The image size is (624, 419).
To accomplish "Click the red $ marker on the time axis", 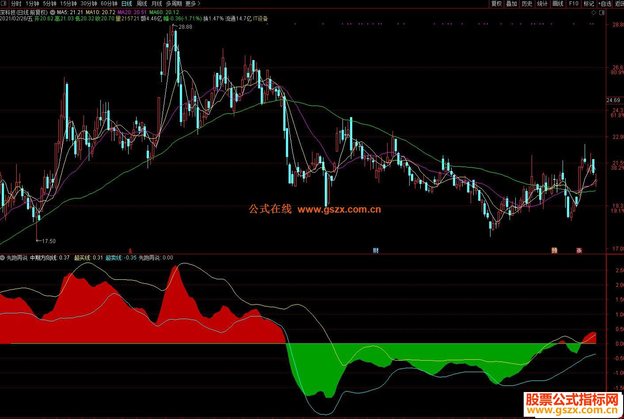I will (129, 251).
